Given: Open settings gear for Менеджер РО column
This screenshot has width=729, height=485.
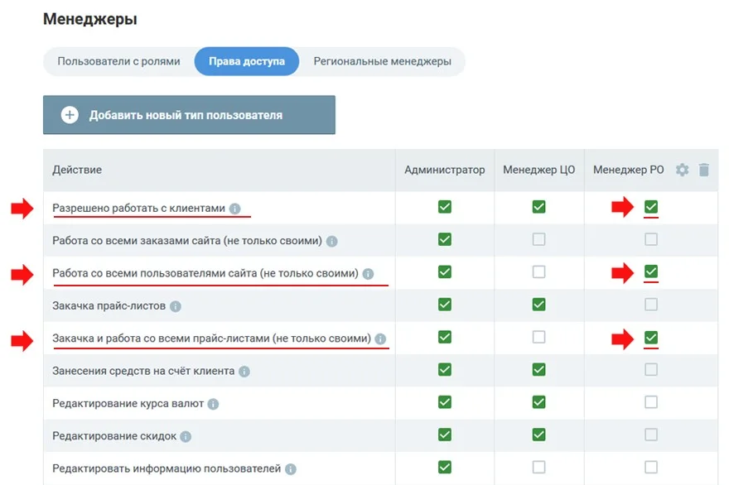Looking at the screenshot, I should 682,170.
